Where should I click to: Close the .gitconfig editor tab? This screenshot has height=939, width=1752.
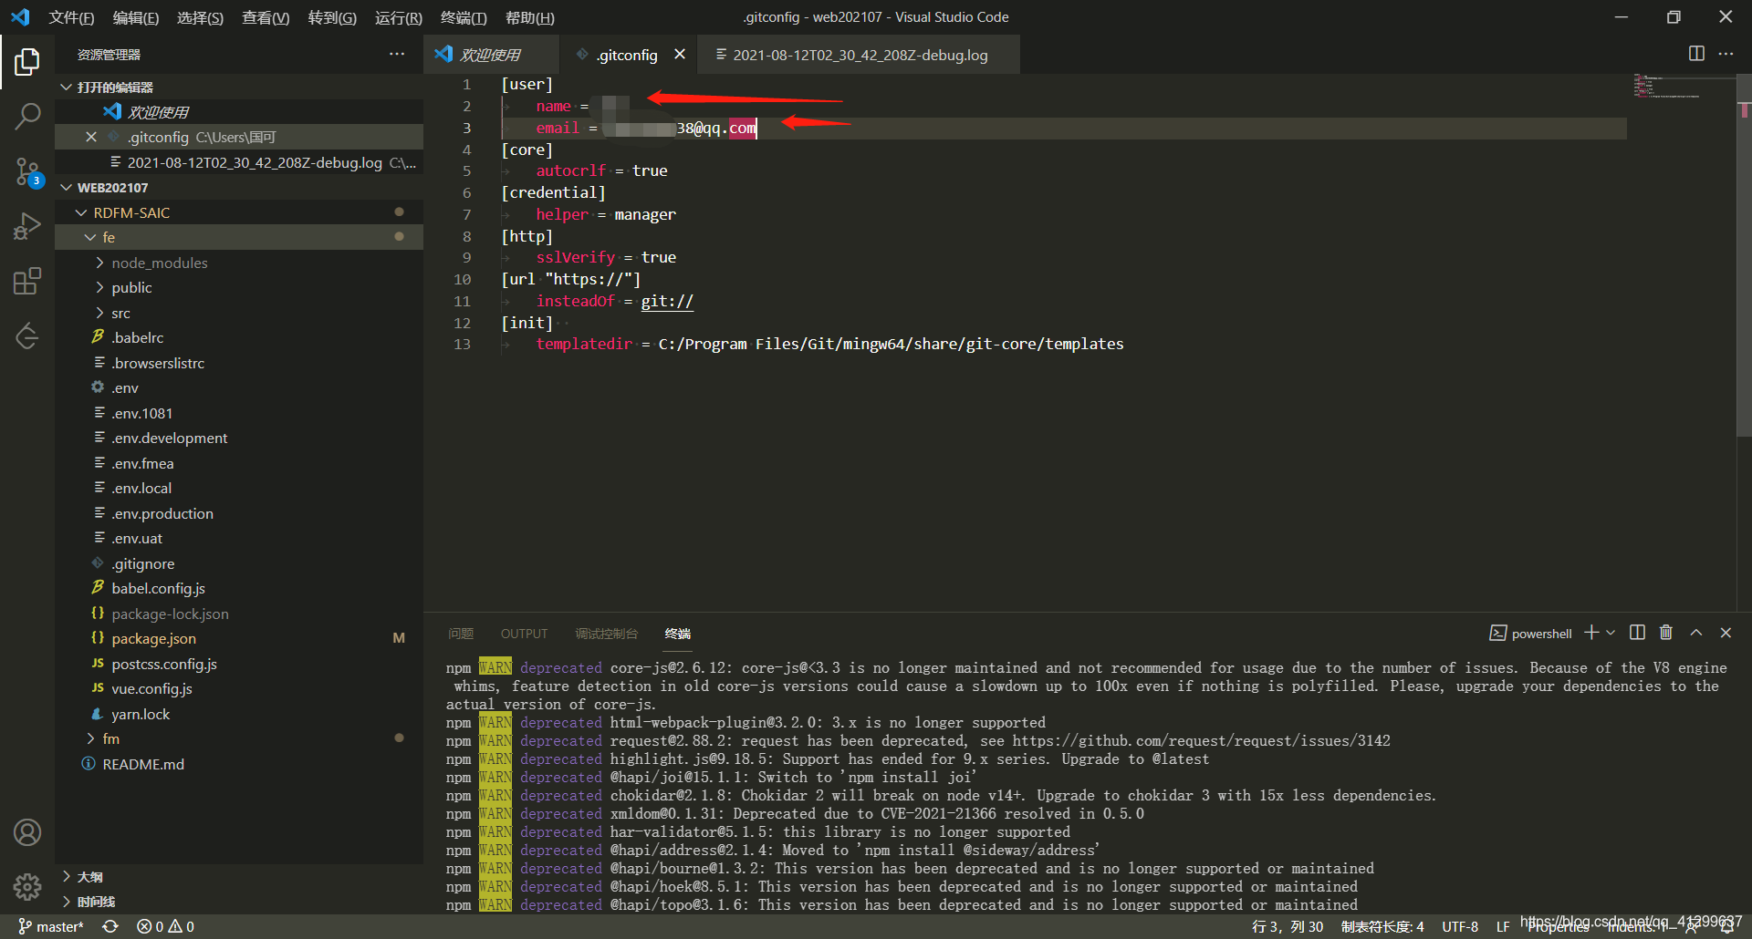680,55
